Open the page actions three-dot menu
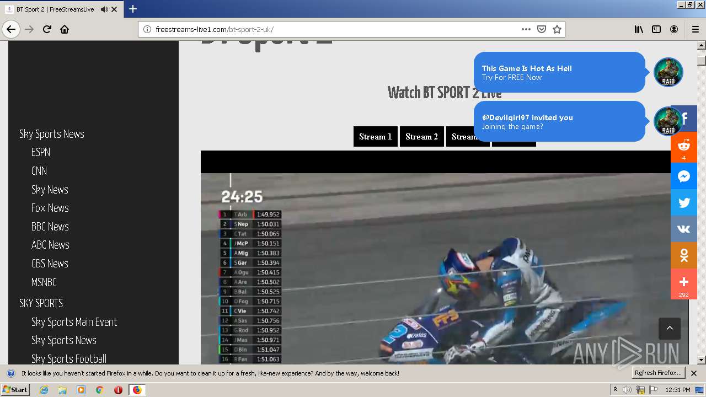 pos(526,29)
